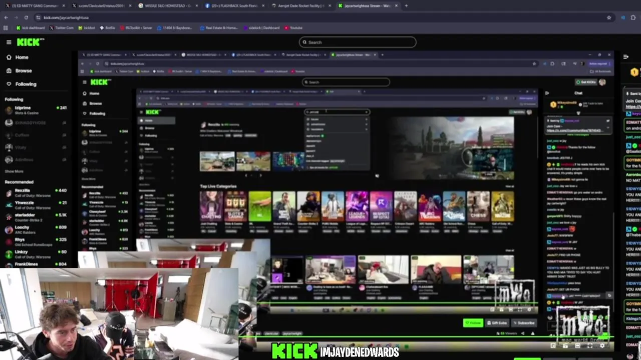This screenshot has width=641, height=360.
Task: Open AdinRoss channel in Following list
Action: point(36,159)
